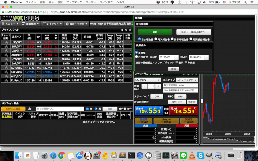Open VLC from the dock
Viewport: 258px width, 161px height.
[192, 155]
